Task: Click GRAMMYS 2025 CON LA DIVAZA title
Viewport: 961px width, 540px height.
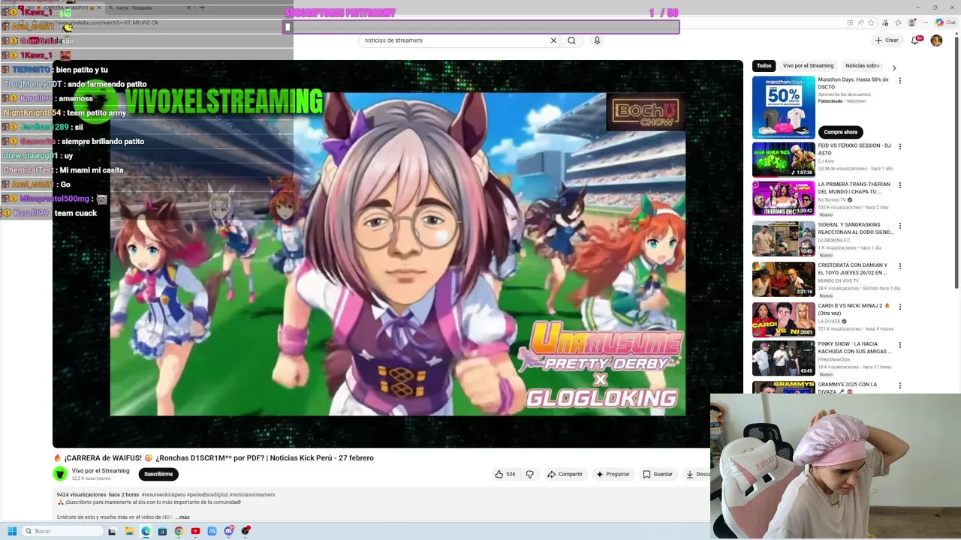Action: click(847, 388)
